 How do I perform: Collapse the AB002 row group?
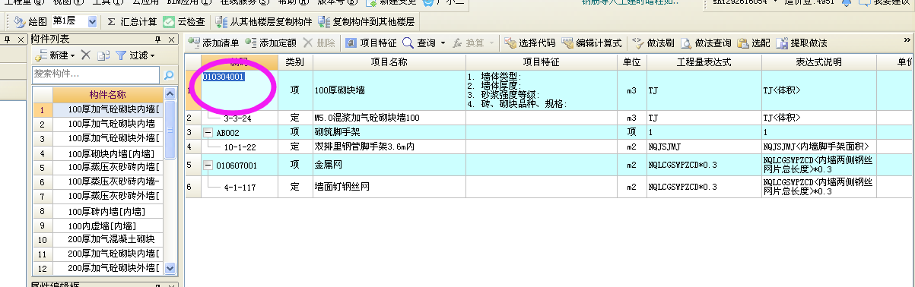[208, 132]
